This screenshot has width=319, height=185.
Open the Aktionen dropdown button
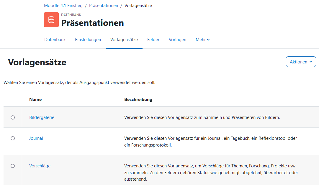click(x=301, y=62)
